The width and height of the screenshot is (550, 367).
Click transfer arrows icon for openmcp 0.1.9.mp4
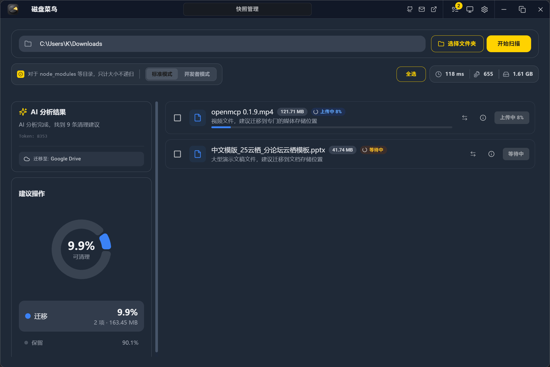click(465, 118)
